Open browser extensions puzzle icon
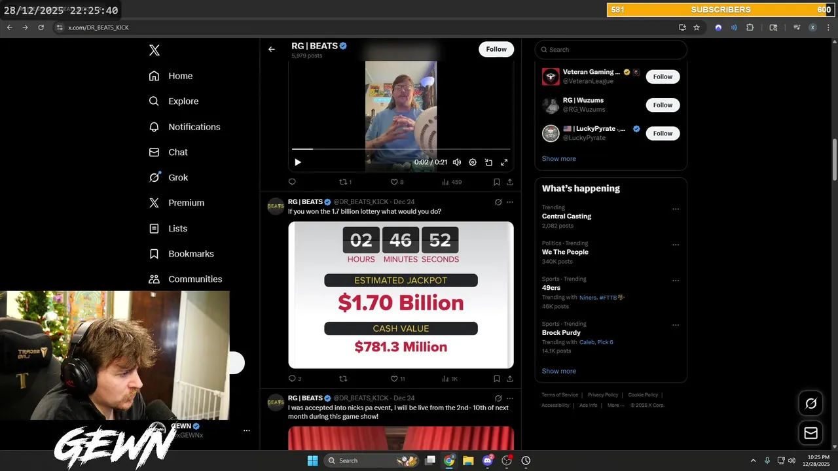Viewport: 838px width, 471px height. click(x=750, y=27)
